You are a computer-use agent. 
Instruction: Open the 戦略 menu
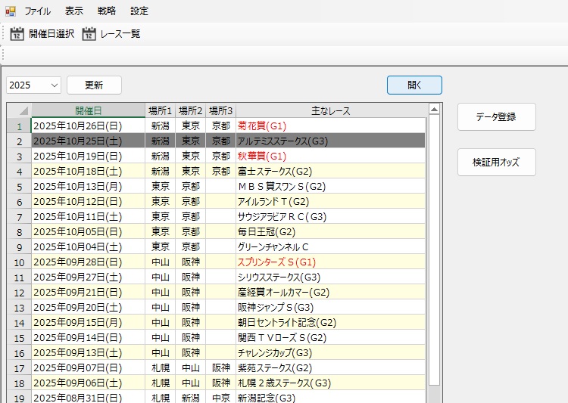pyautogui.click(x=107, y=11)
